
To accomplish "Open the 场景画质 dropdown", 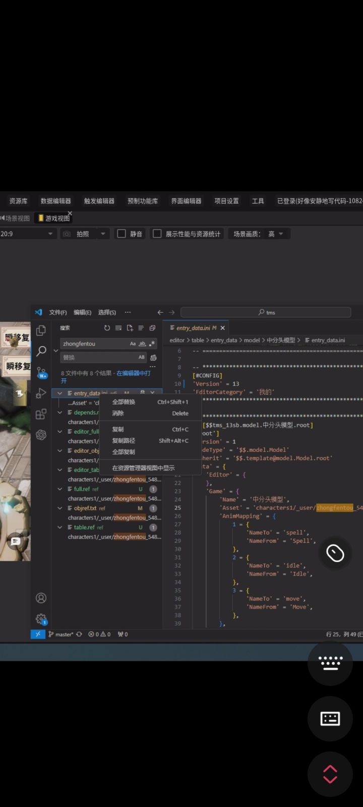I will (x=275, y=234).
